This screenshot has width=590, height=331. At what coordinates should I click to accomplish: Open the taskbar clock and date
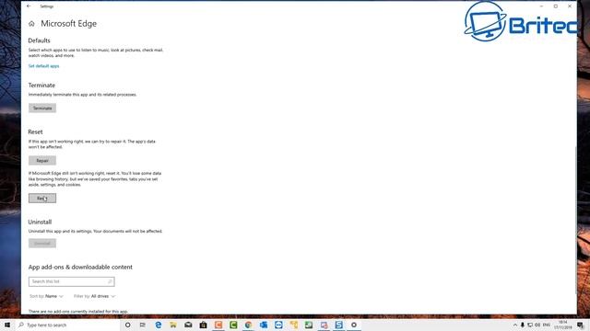pos(563,325)
